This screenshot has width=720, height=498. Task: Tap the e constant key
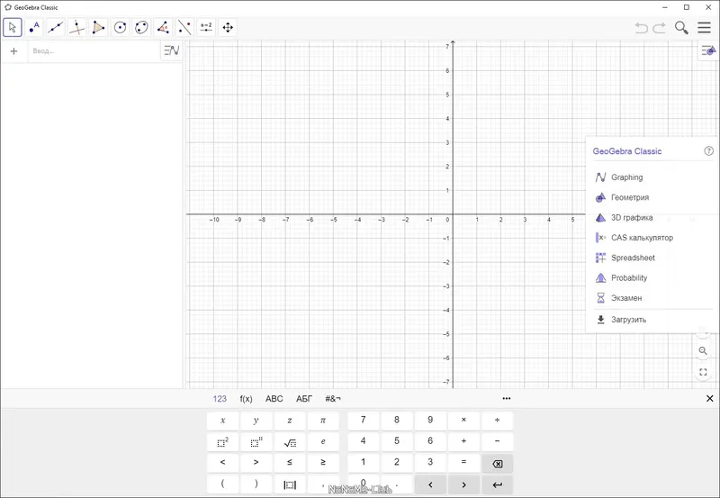coord(323,442)
